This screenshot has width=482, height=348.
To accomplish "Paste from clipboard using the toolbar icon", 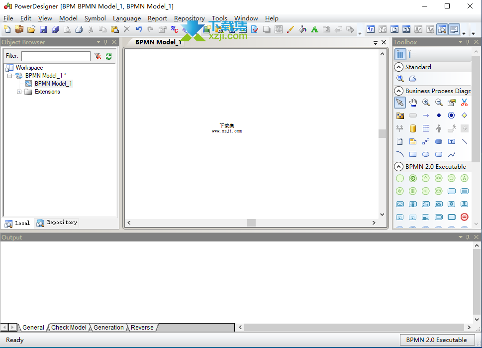I will click(x=115, y=29).
